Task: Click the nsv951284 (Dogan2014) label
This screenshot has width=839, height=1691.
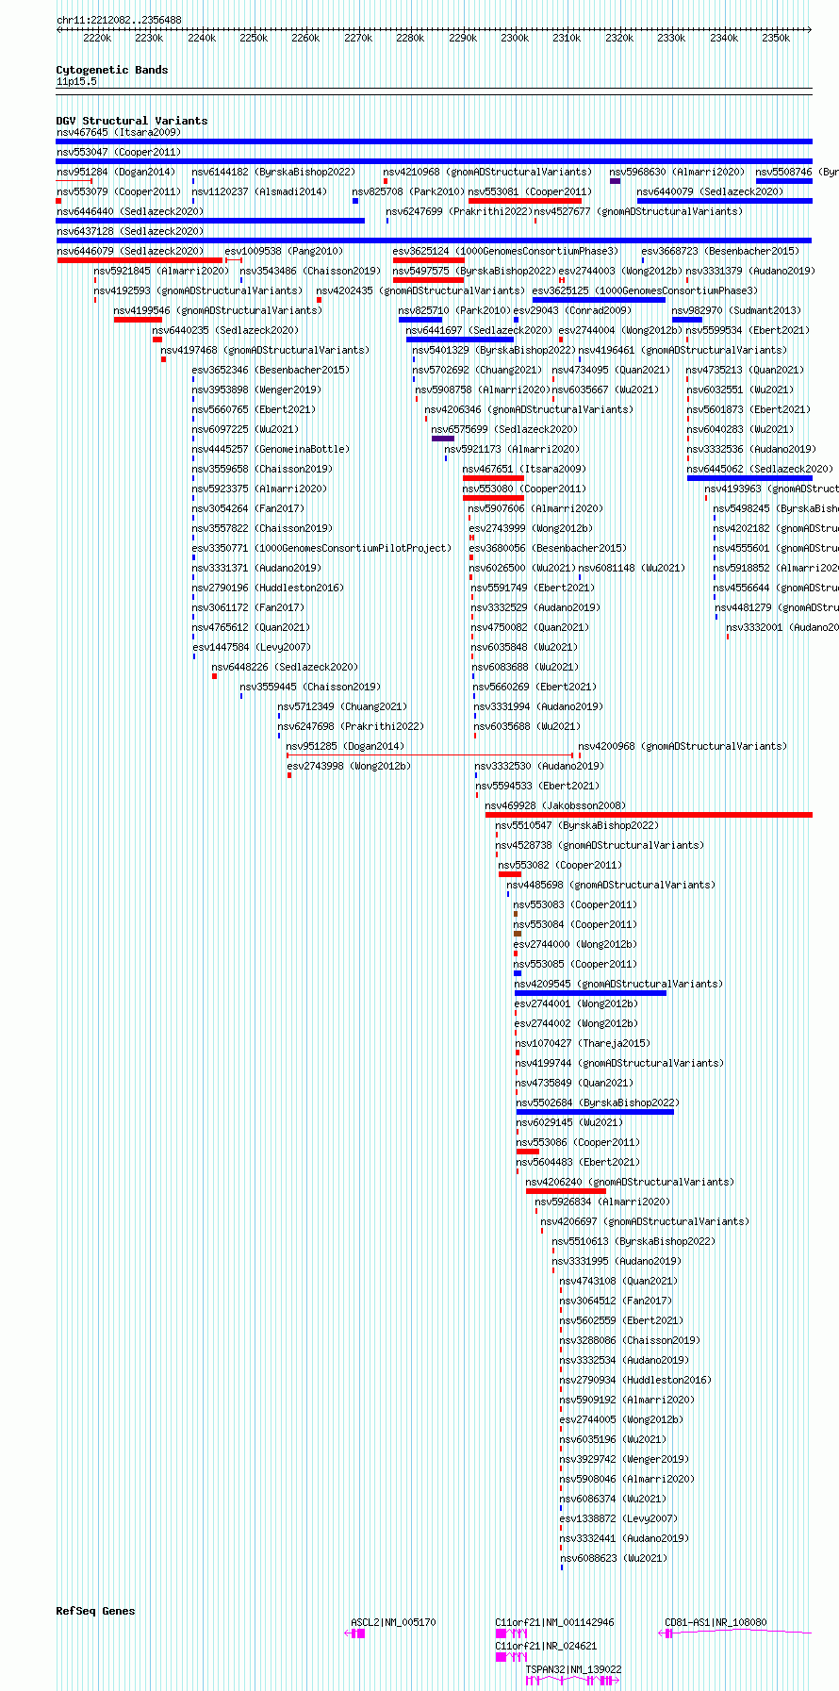Action: pos(115,172)
